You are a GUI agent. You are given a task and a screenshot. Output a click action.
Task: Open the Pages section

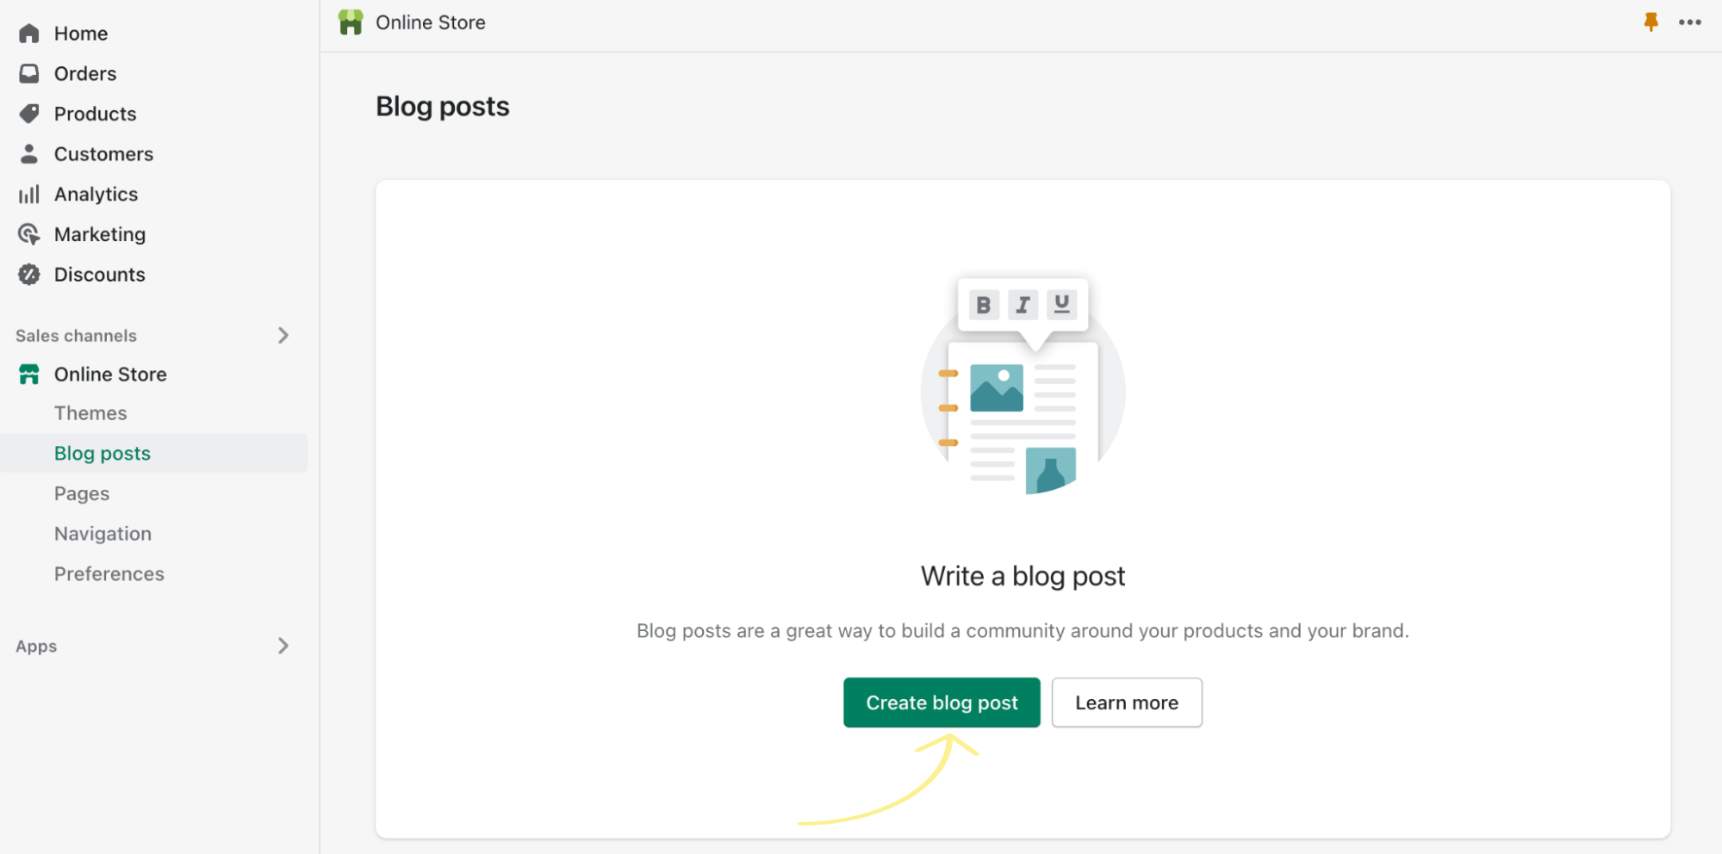click(81, 492)
